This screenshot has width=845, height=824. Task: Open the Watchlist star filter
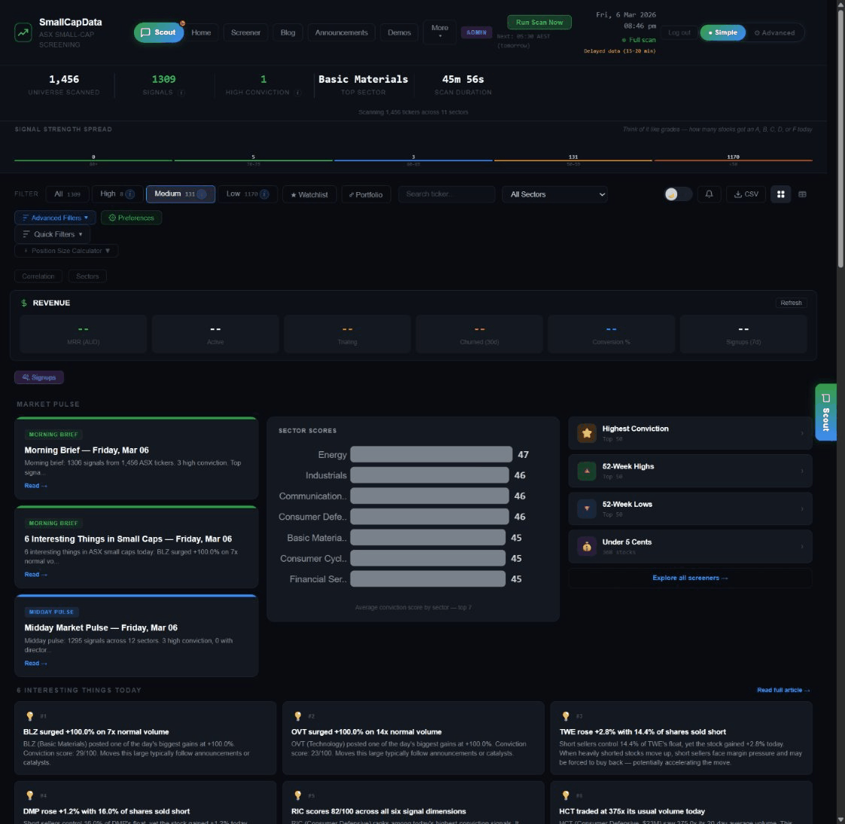309,194
